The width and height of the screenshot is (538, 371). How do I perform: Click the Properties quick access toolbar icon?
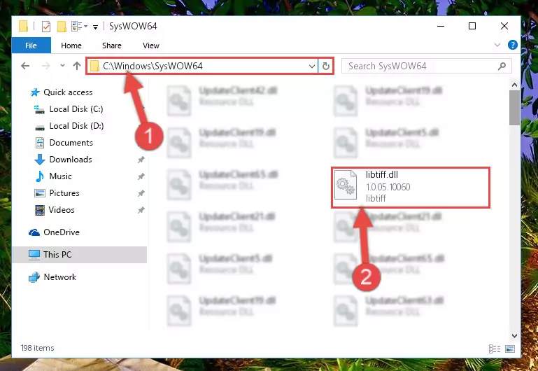tap(46, 27)
